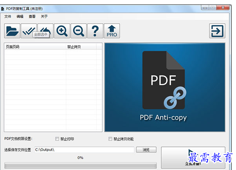Open the 编辑 menu

pyautogui.click(x=20, y=16)
